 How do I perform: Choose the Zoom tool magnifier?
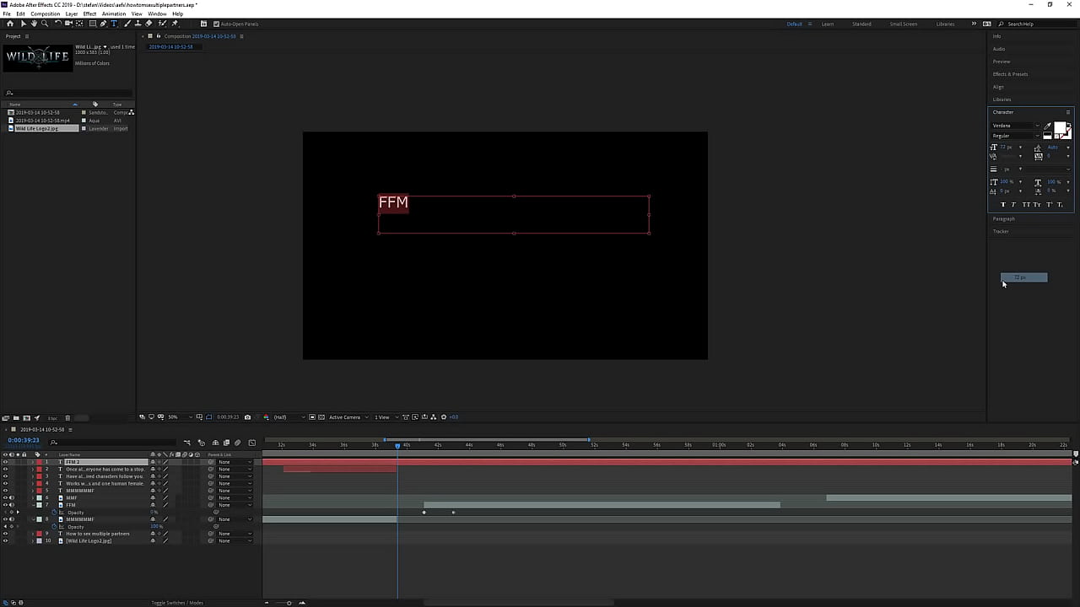45,24
